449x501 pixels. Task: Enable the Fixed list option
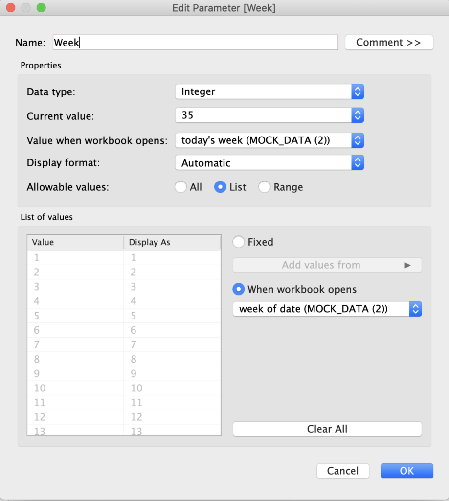click(238, 242)
